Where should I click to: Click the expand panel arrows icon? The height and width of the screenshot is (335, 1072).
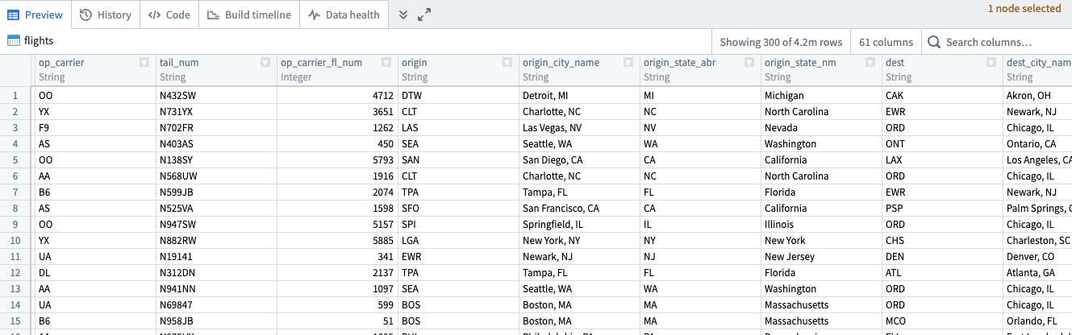424,14
